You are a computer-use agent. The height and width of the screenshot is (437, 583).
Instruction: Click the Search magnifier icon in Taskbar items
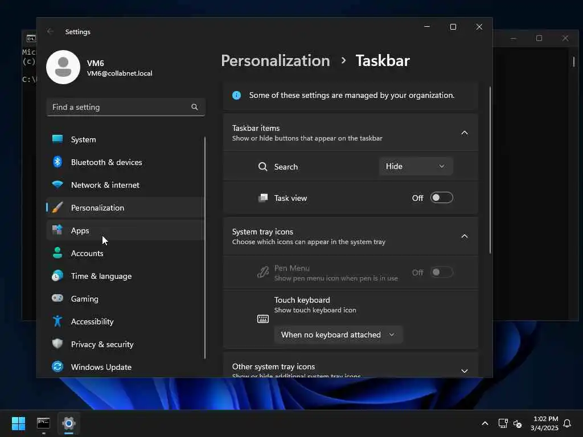coord(263,167)
